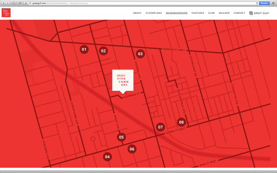Go to the Floorplans page

pos(154,13)
